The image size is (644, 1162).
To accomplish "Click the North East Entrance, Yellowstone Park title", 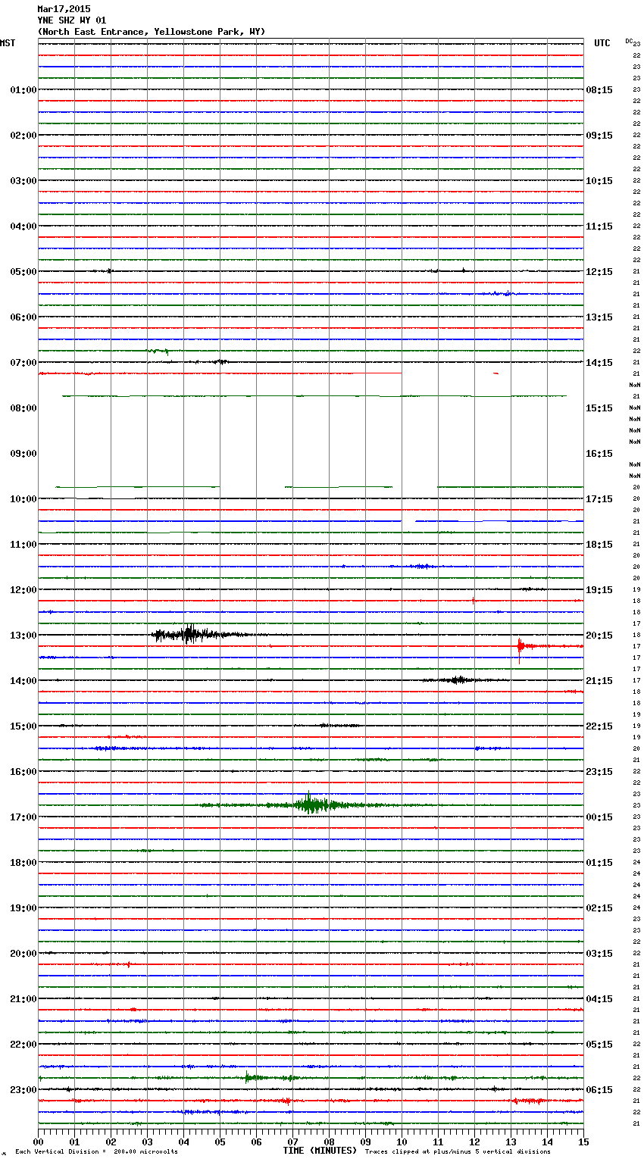I will [152, 32].
